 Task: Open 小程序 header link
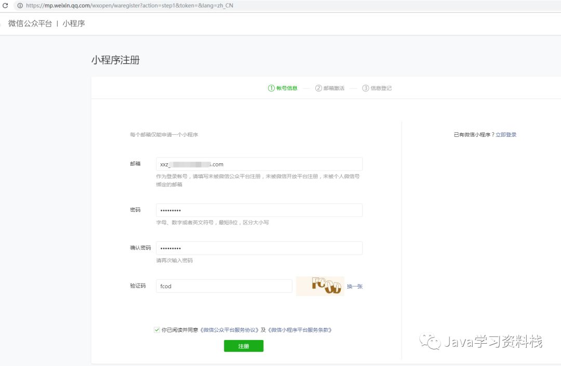(x=74, y=23)
